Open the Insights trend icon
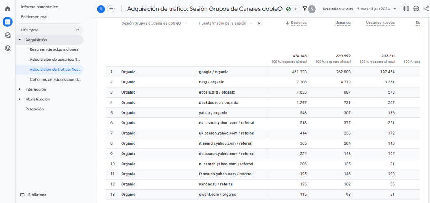430x203 pixels. (x=416, y=9)
